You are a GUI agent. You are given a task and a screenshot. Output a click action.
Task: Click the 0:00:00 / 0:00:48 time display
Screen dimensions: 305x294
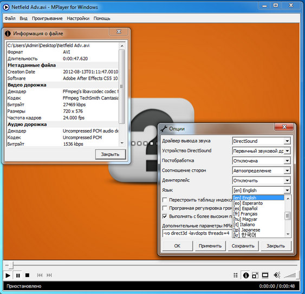tap(277, 286)
